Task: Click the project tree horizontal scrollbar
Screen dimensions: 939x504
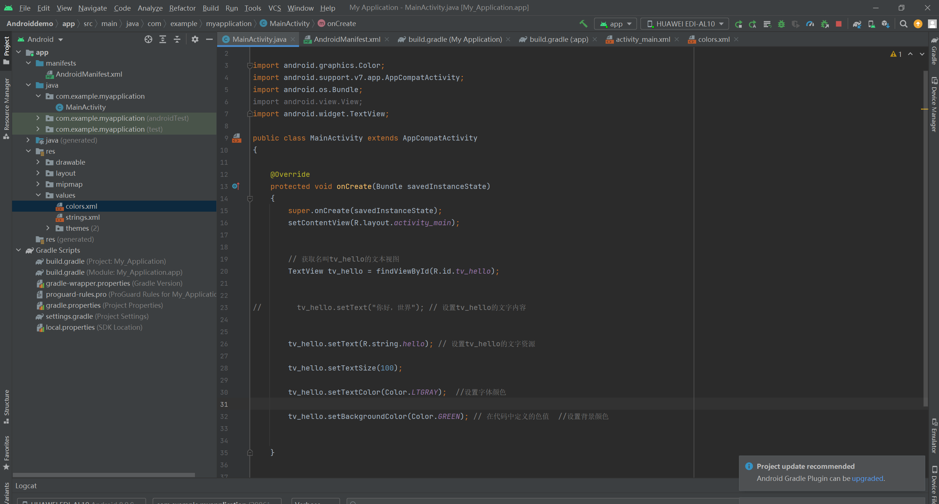Action: coord(104,475)
